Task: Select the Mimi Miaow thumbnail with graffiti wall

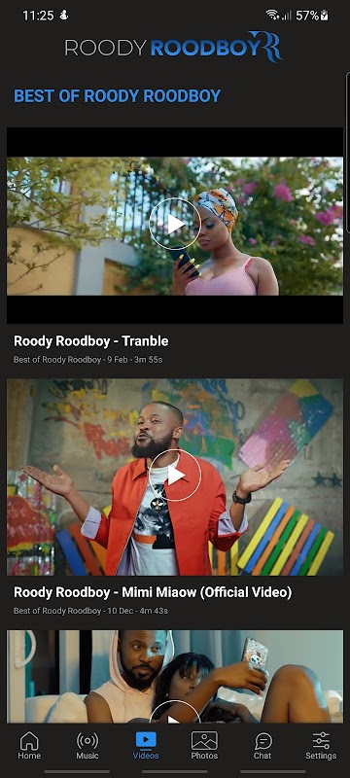Action: pos(175,477)
